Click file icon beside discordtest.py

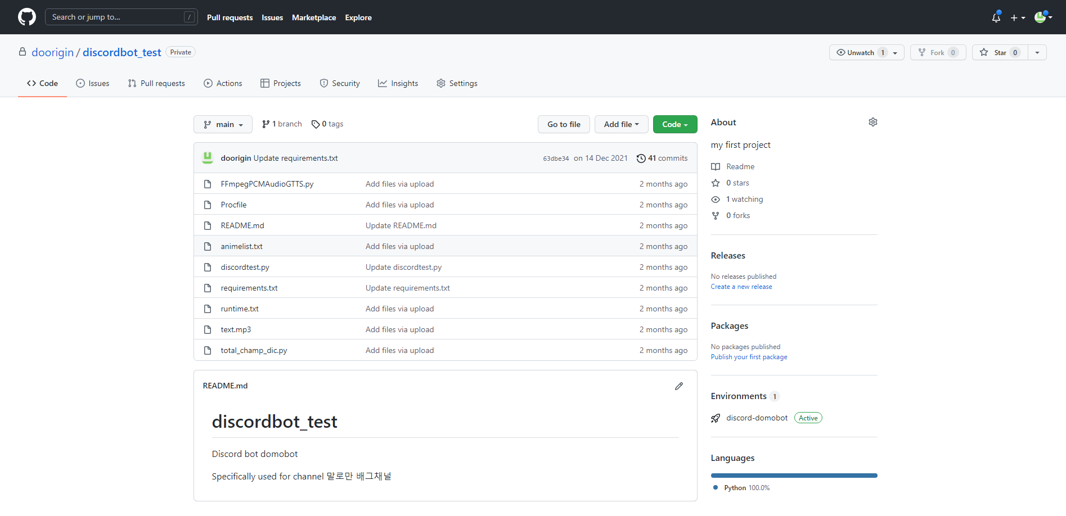pos(208,267)
